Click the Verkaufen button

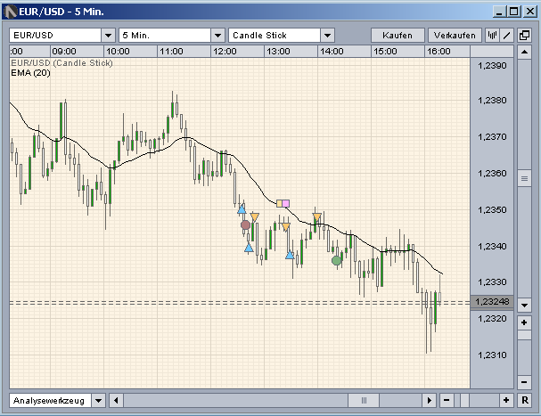coord(455,35)
